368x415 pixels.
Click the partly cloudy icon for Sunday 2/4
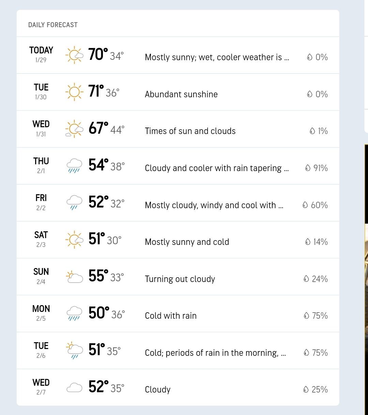point(74,277)
